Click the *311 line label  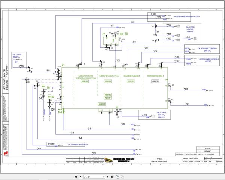click(x=146, y=48)
